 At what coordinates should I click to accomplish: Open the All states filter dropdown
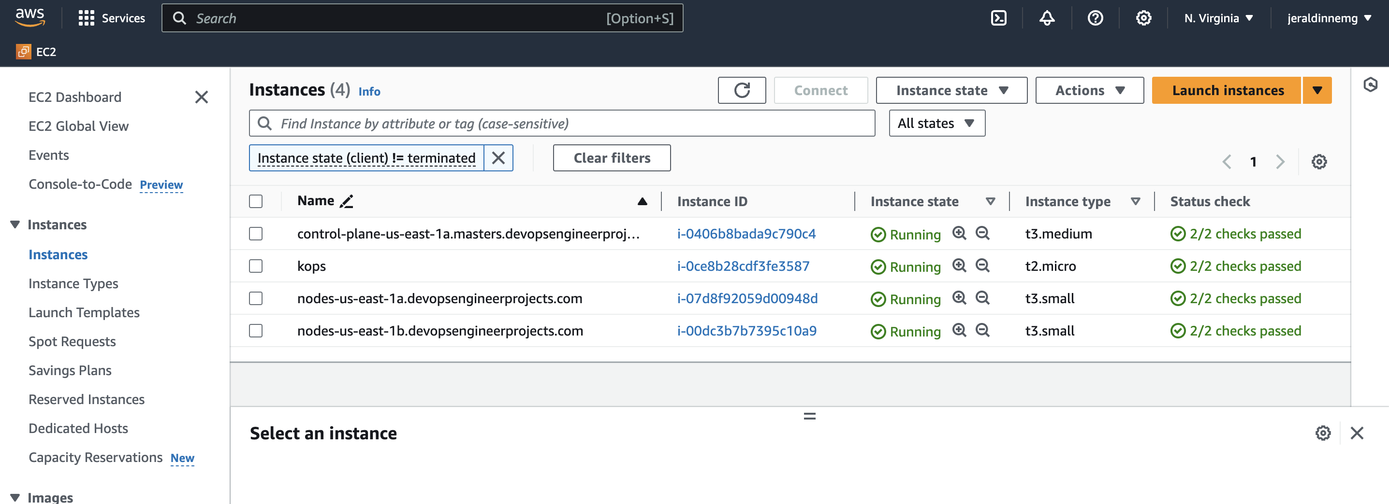936,123
